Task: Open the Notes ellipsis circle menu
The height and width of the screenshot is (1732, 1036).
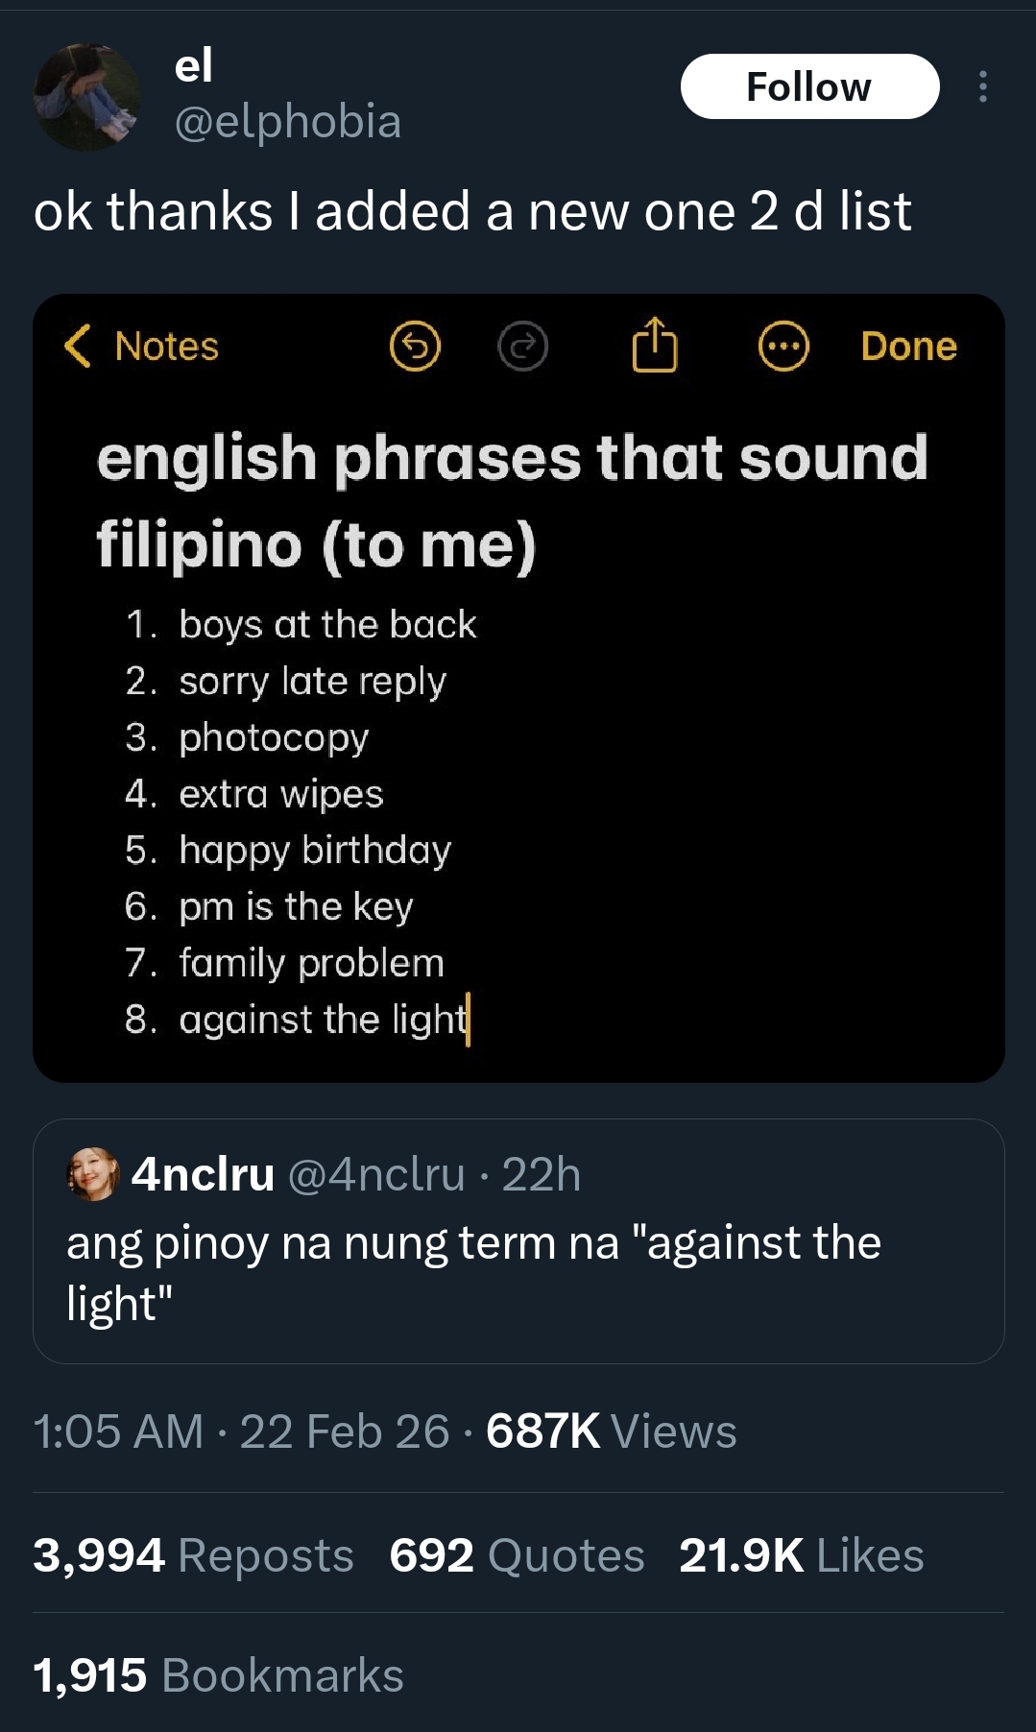Action: [783, 346]
